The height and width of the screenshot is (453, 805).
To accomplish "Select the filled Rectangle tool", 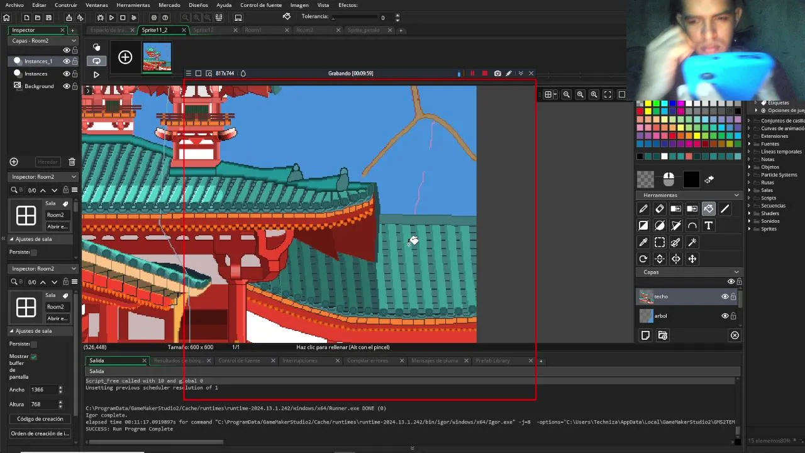I will [x=643, y=225].
